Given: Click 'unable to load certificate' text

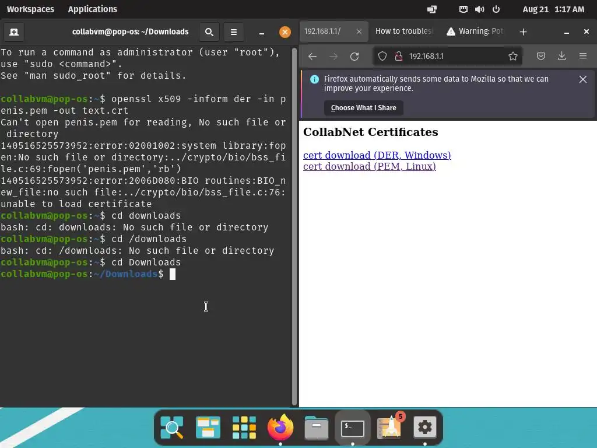Looking at the screenshot, I should 76,204.
